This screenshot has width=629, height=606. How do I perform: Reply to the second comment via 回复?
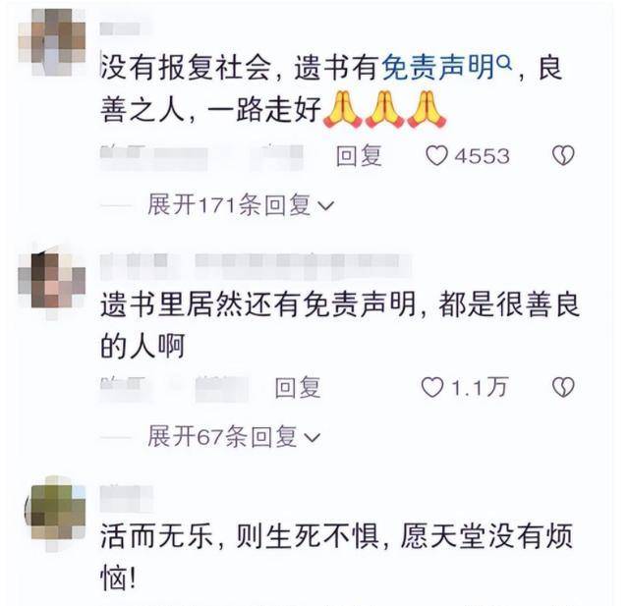tap(298, 388)
